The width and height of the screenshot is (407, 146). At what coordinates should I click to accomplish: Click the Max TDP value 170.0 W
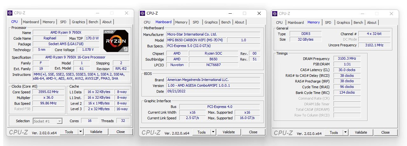[92, 38]
